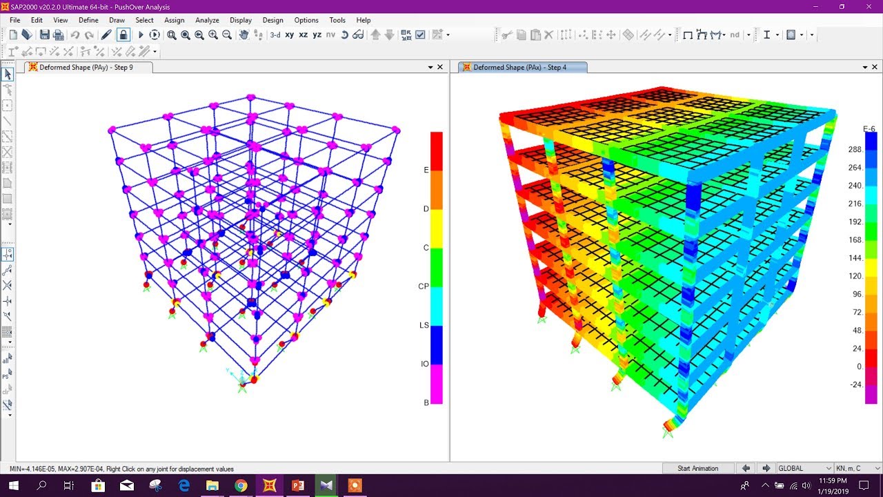This screenshot has width=883, height=497.
Task: Toggle the perspective glasses view
Action: 357,35
